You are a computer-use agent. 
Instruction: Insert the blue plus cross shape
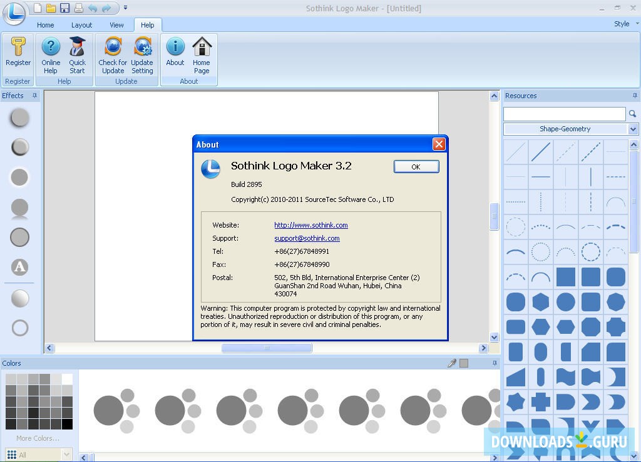coord(540,401)
